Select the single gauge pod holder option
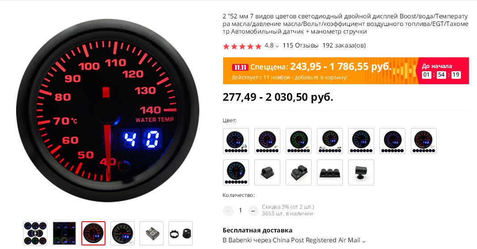The width and height of the screenshot is (477, 249). 267,172
